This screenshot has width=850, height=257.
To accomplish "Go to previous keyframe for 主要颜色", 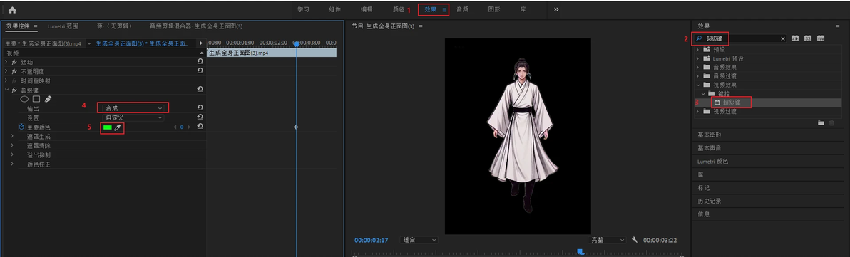I will pyautogui.click(x=175, y=127).
